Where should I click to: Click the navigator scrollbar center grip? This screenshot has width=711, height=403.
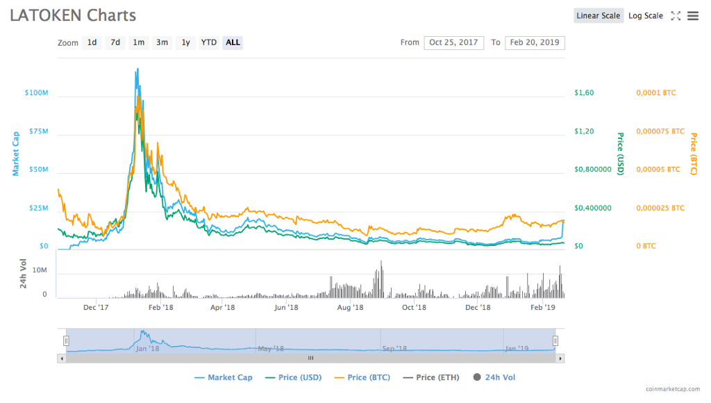[310, 358]
